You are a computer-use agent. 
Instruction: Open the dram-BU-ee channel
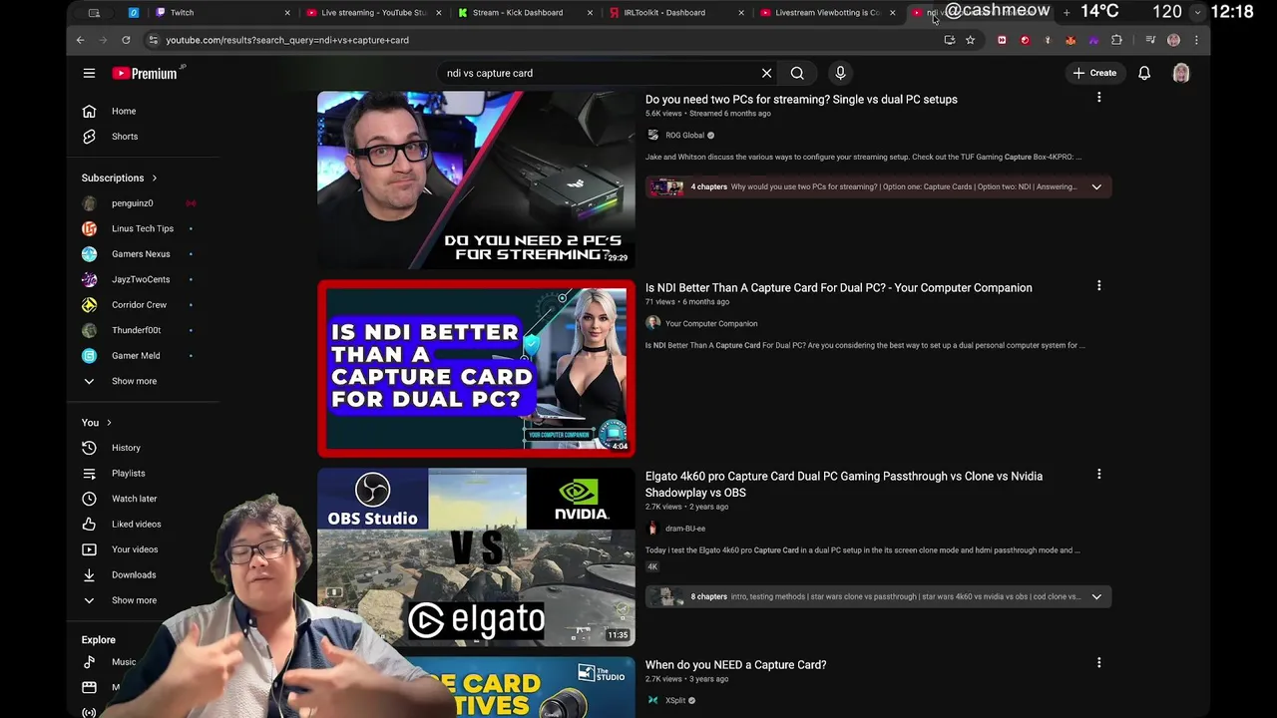685,529
